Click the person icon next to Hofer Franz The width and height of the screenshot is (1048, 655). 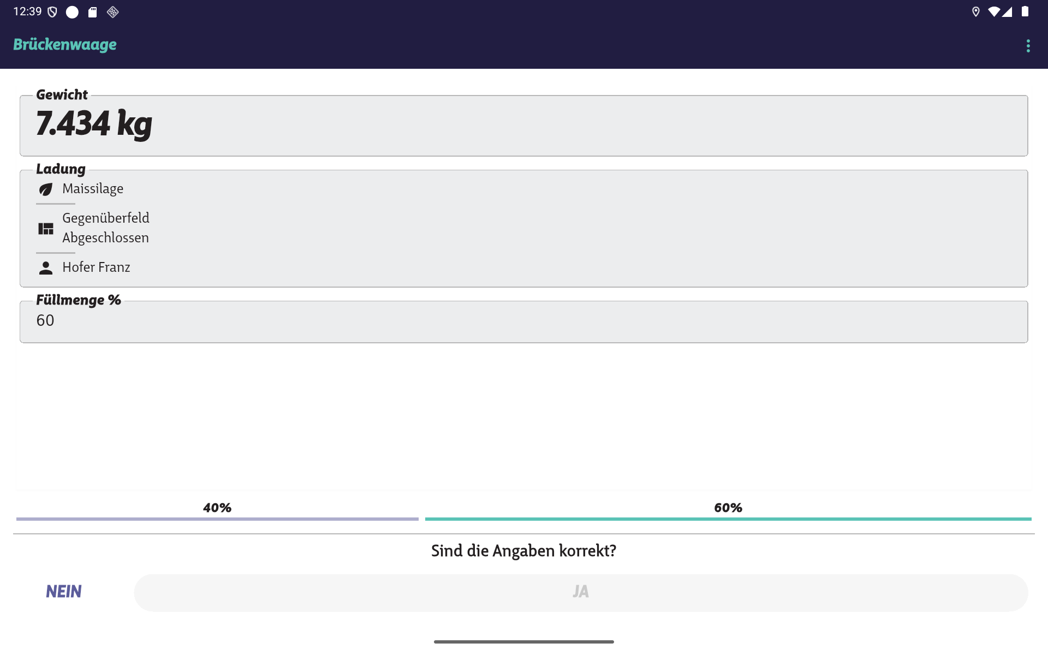(46, 268)
